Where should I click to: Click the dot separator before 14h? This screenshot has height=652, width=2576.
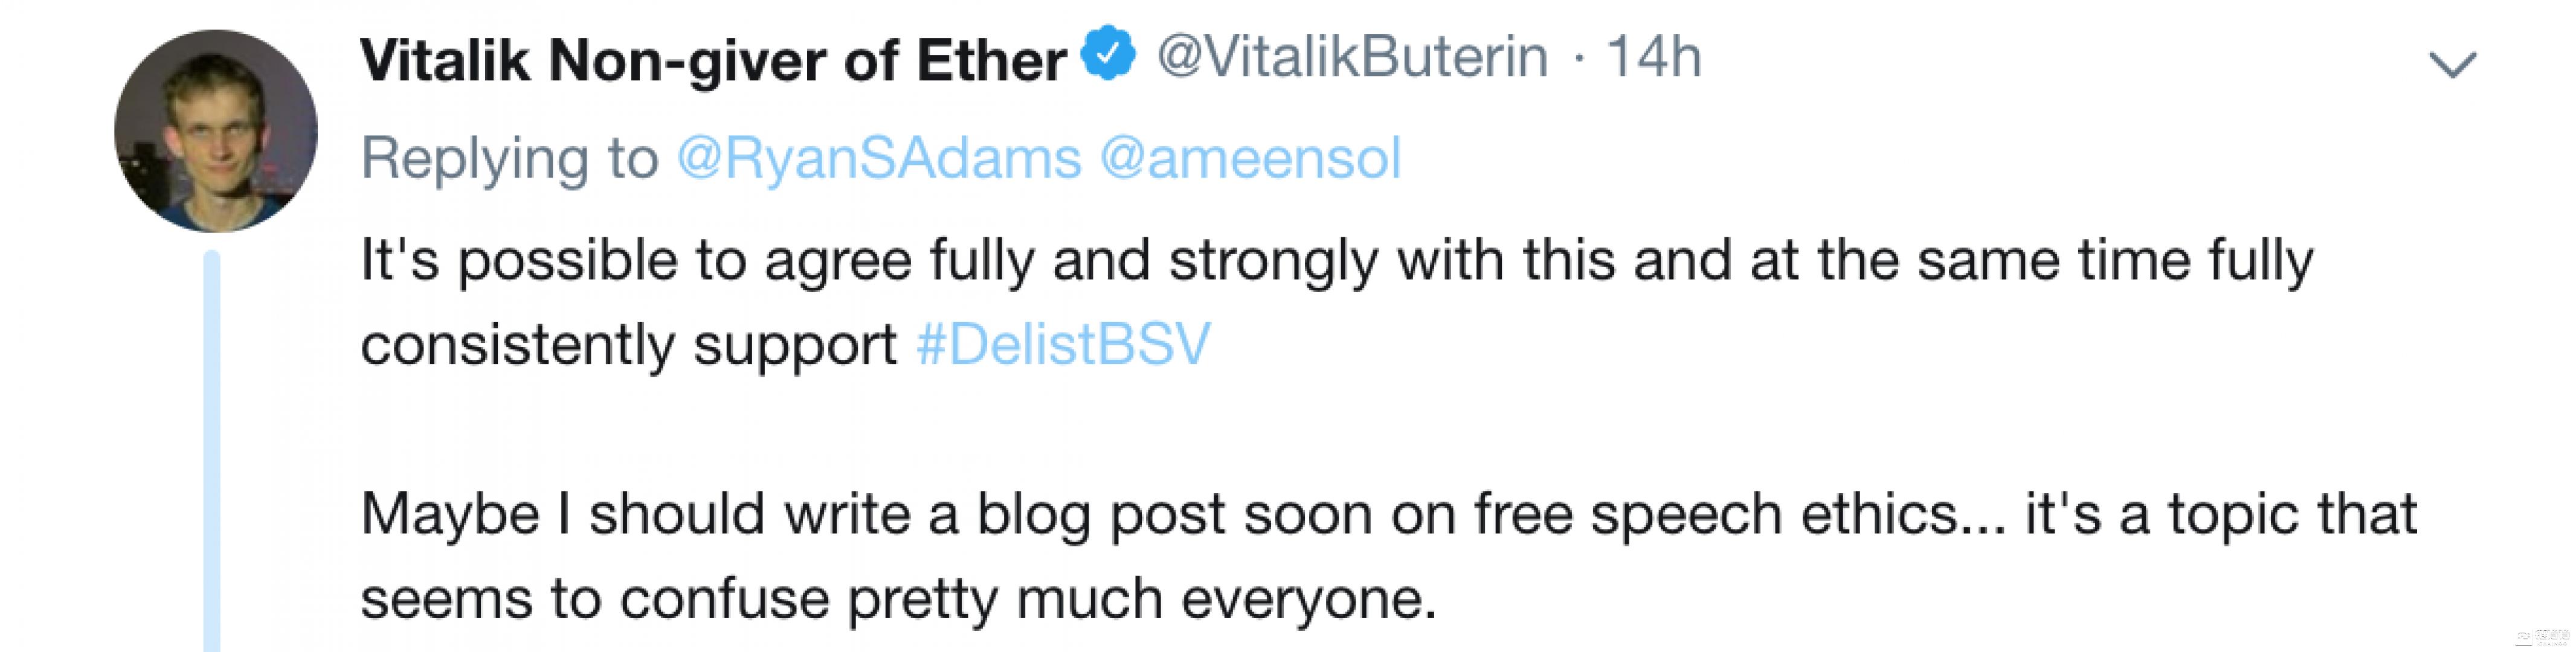[x=1579, y=58]
